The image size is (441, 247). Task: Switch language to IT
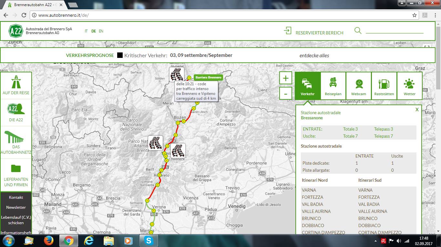click(x=86, y=31)
